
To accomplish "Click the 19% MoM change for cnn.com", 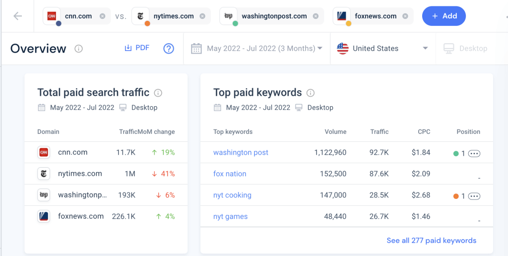I will pos(163,152).
